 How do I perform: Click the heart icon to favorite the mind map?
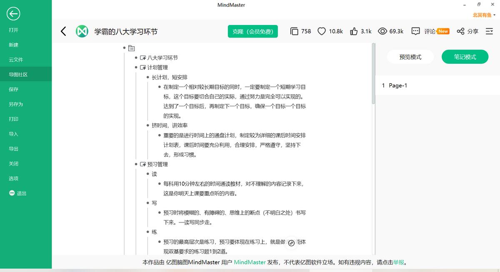(321, 31)
